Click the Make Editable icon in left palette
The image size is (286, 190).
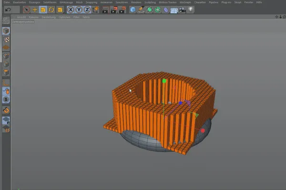click(6, 20)
